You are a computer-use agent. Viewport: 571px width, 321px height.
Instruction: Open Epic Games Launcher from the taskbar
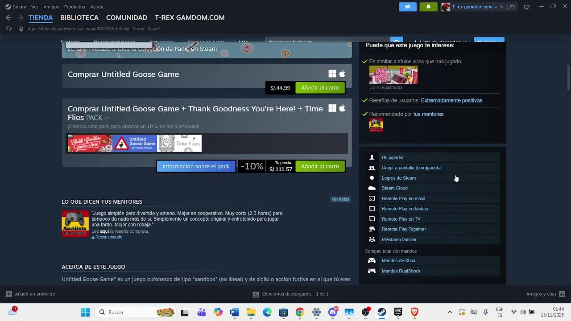[398, 313]
